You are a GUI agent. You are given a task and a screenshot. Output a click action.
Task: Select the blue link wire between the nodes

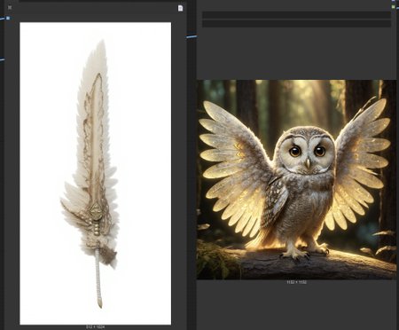pyautogui.click(x=192, y=37)
